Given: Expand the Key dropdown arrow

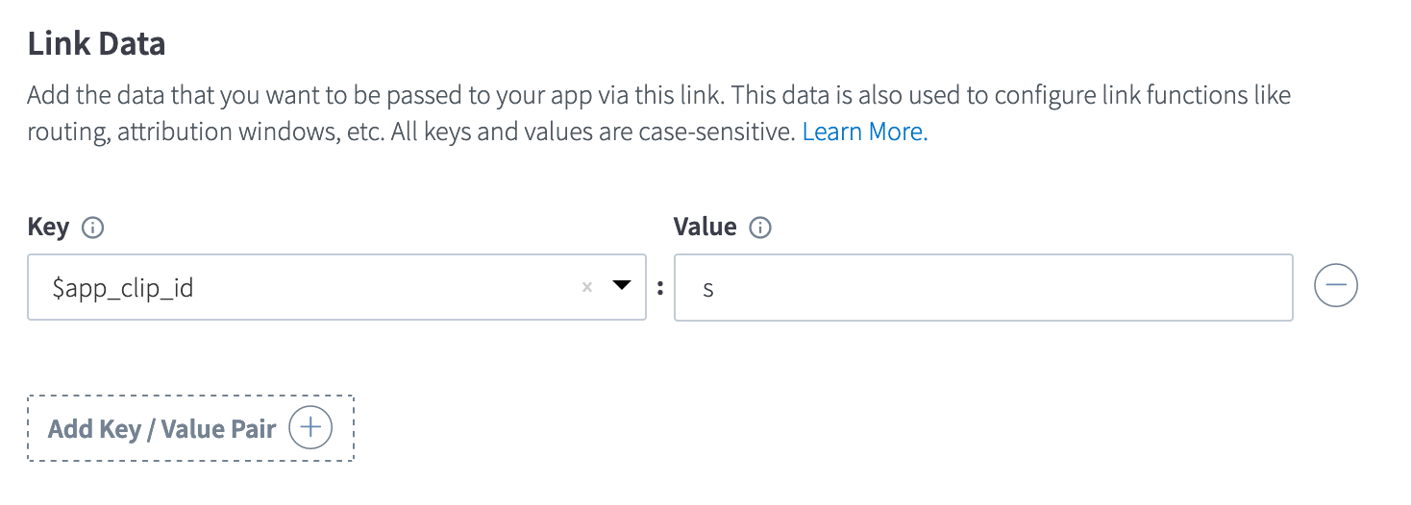Looking at the screenshot, I should (622, 286).
